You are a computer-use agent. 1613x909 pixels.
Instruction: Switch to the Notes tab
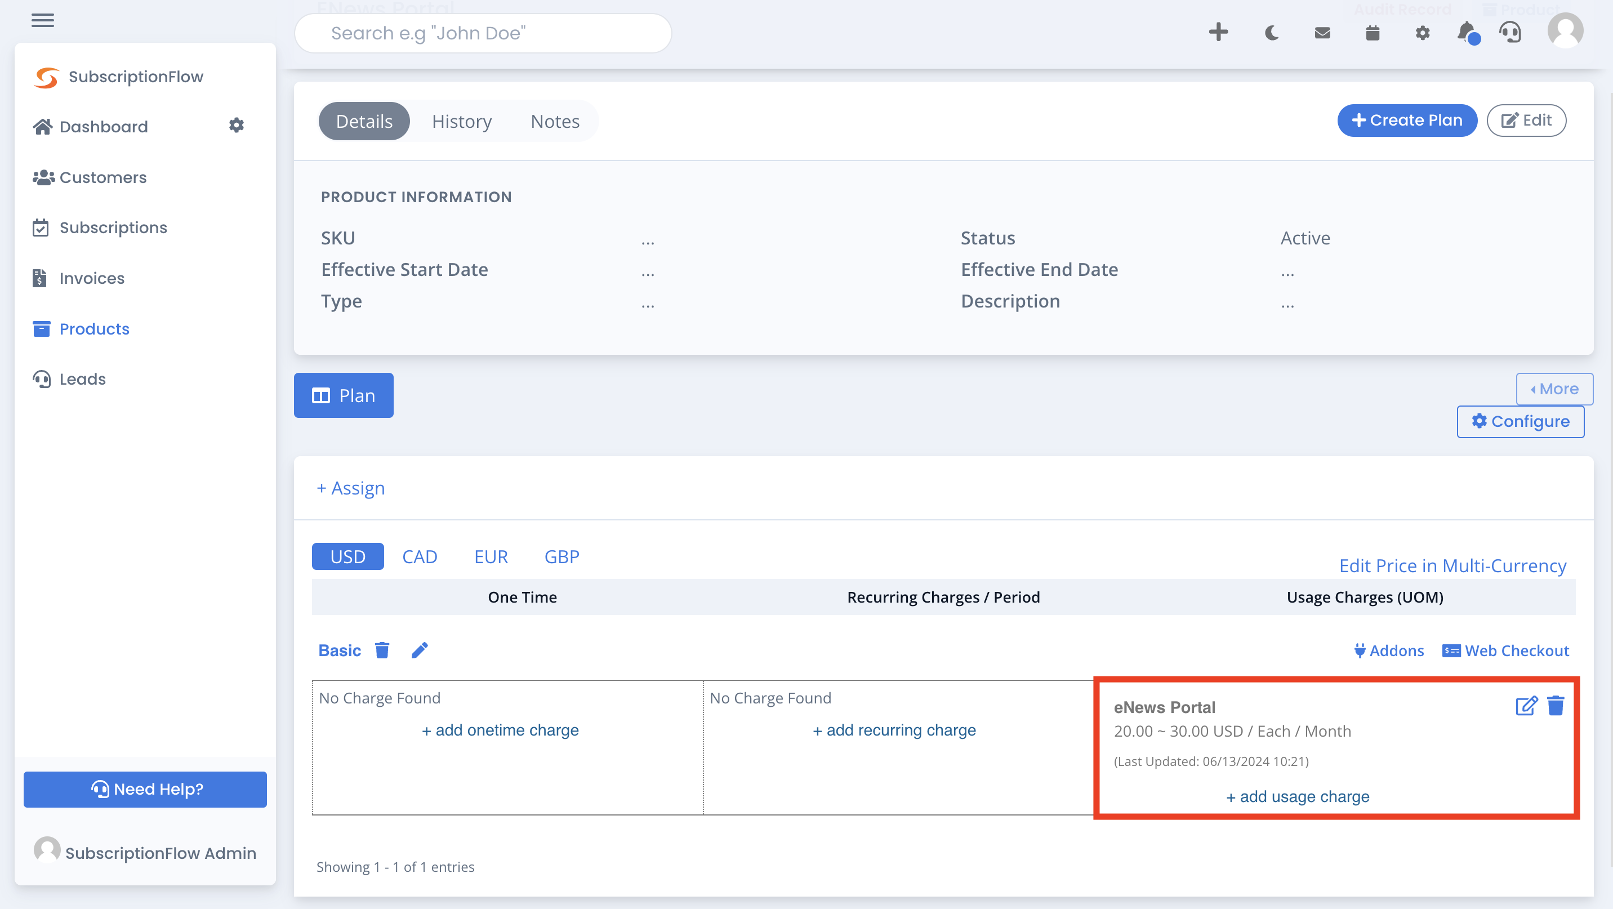(555, 121)
